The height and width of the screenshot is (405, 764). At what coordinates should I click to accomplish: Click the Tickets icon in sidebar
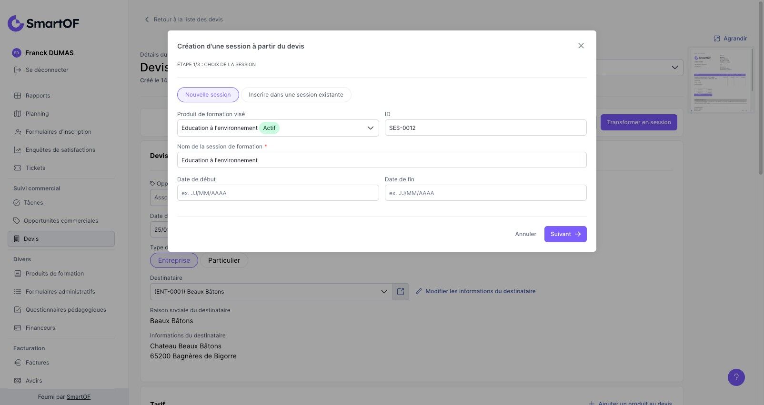18,168
